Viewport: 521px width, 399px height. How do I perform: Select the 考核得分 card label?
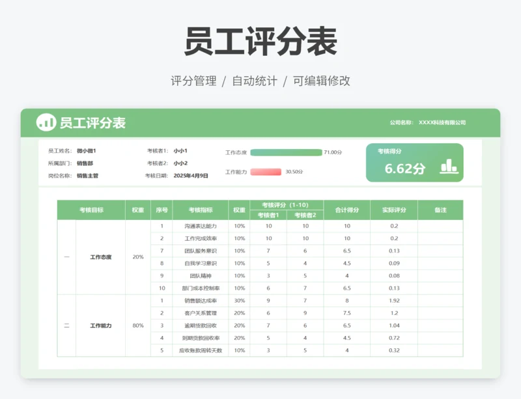(x=389, y=151)
